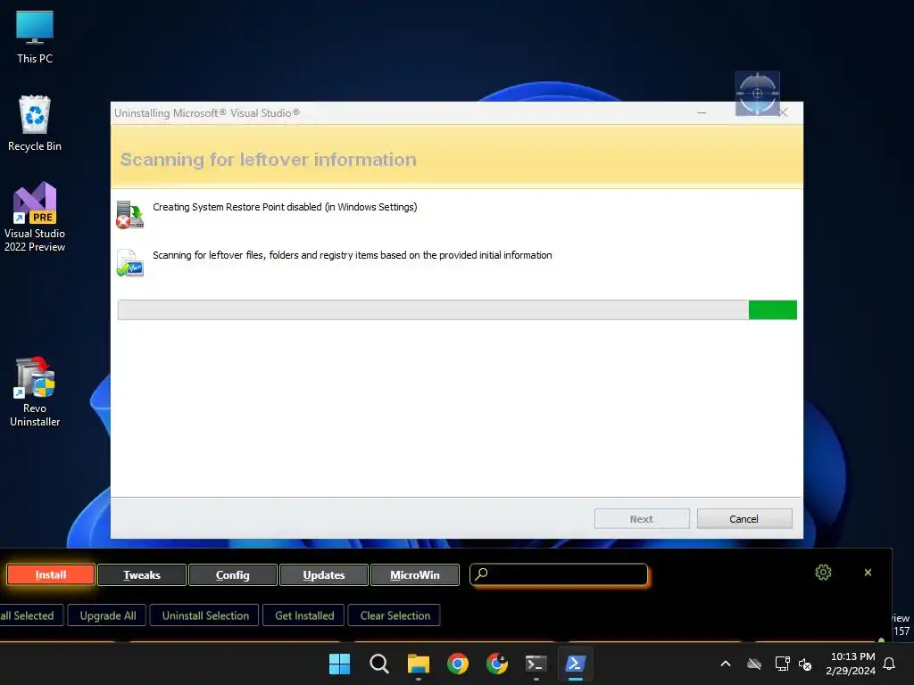Screen dimensions: 914x685
Task: Show hidden tray icons chevron
Action: point(725,664)
